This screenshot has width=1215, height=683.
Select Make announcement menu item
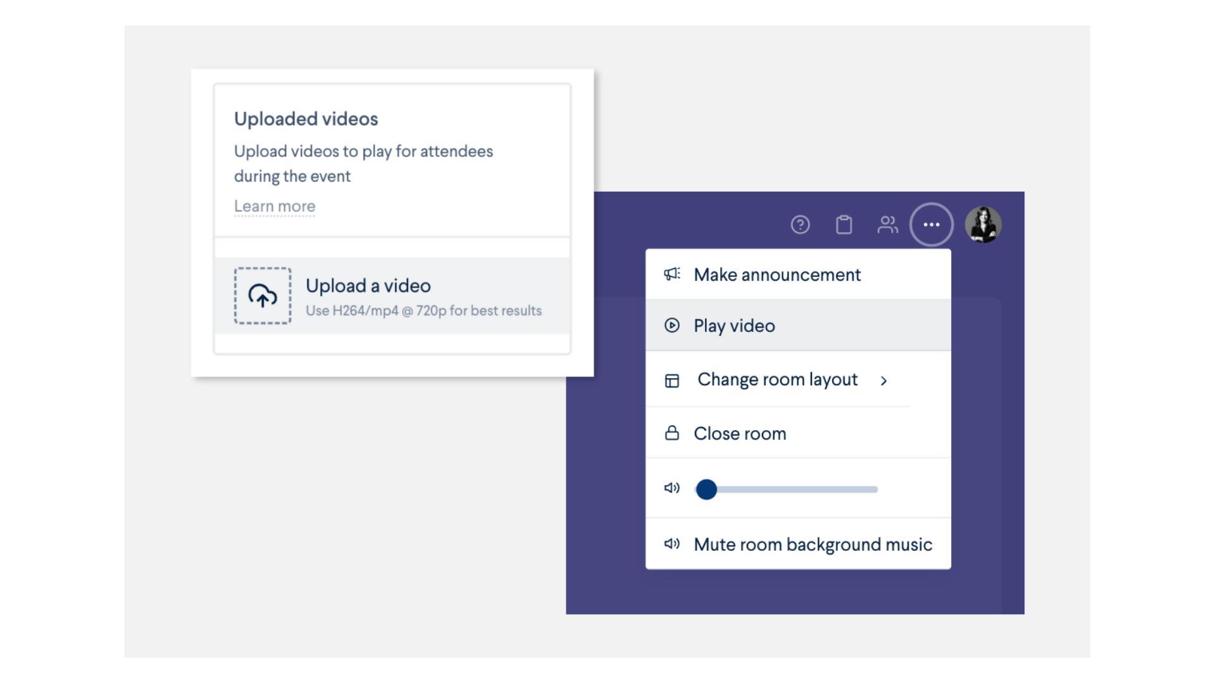798,274
